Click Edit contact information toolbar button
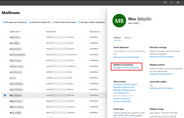The height and width of the screenshot is (118, 184). pos(64,22)
